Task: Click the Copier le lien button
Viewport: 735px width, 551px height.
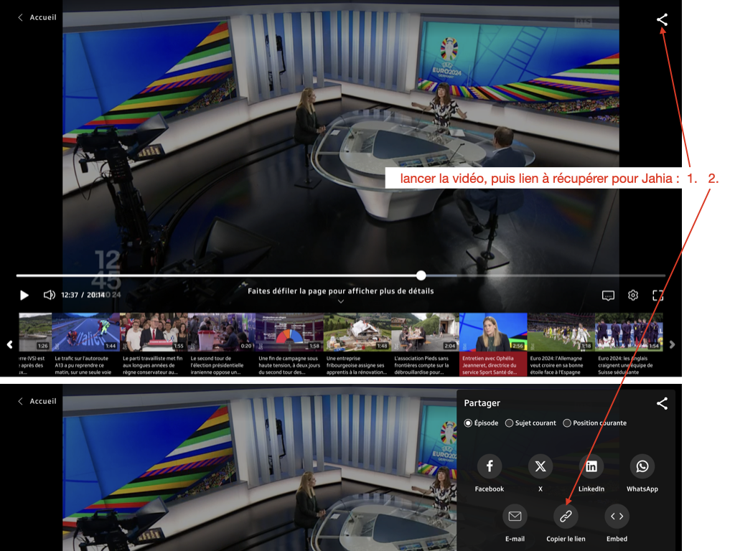Action: [x=566, y=516]
